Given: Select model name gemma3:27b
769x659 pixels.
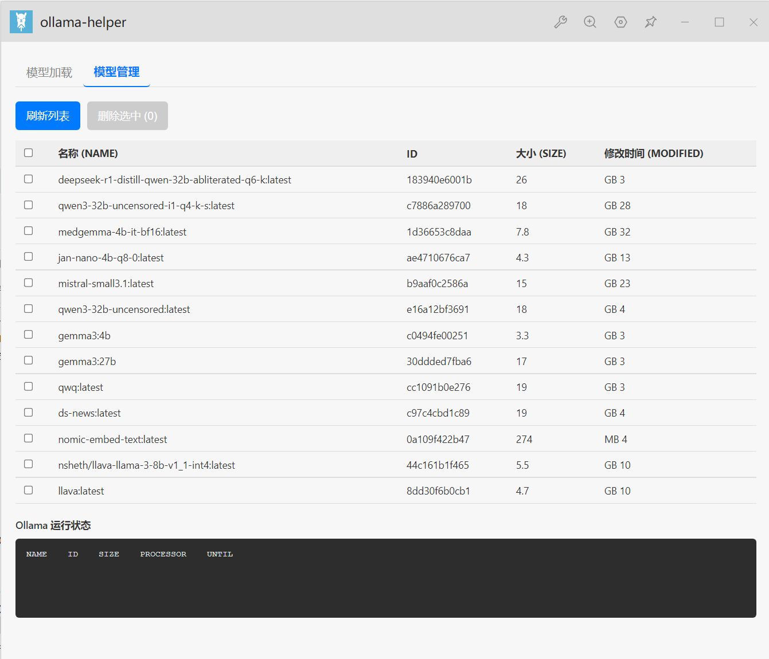Looking at the screenshot, I should click(x=87, y=362).
